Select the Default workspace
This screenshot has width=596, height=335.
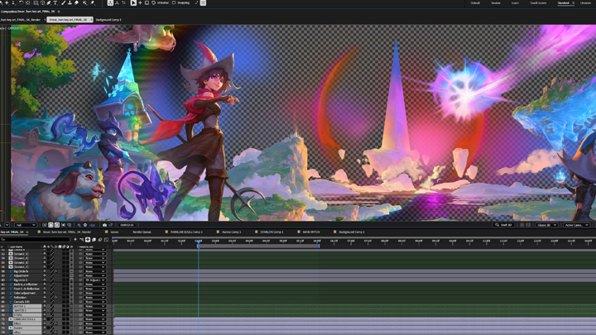pyautogui.click(x=475, y=2)
